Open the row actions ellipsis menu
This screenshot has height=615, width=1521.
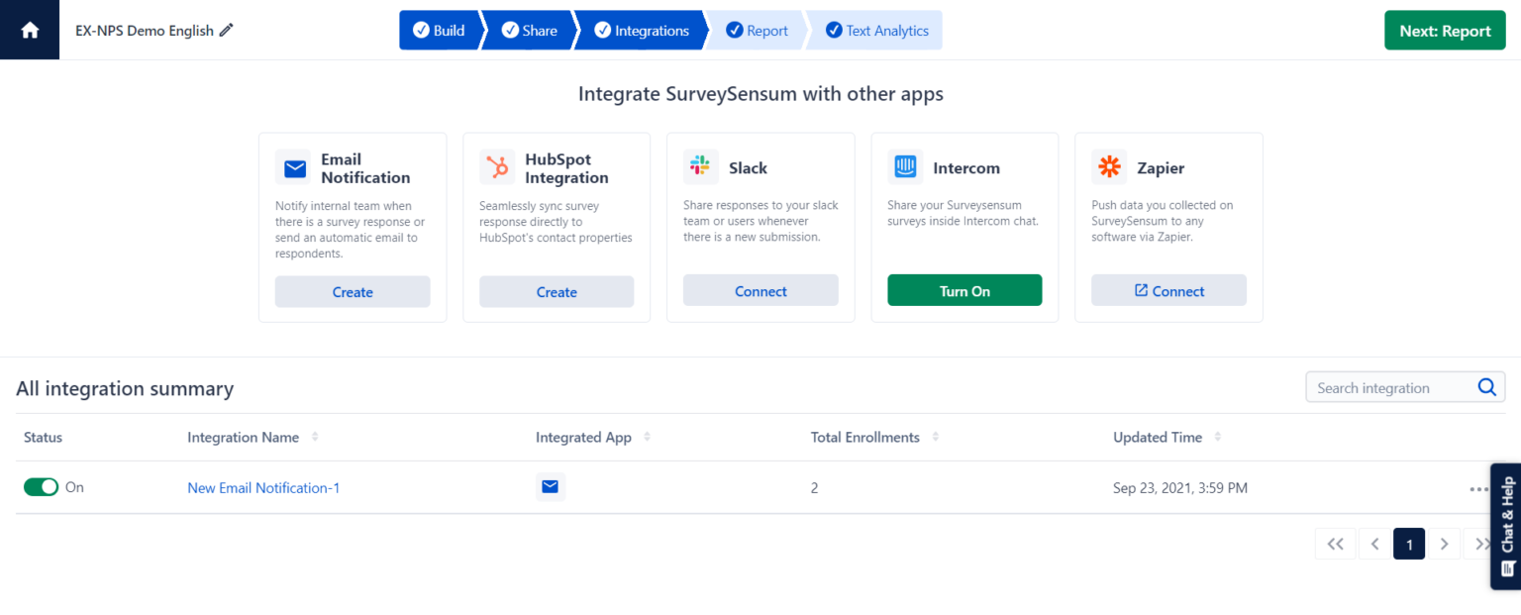click(x=1476, y=488)
